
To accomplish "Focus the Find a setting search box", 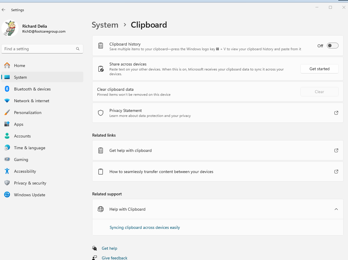I will coord(42,49).
